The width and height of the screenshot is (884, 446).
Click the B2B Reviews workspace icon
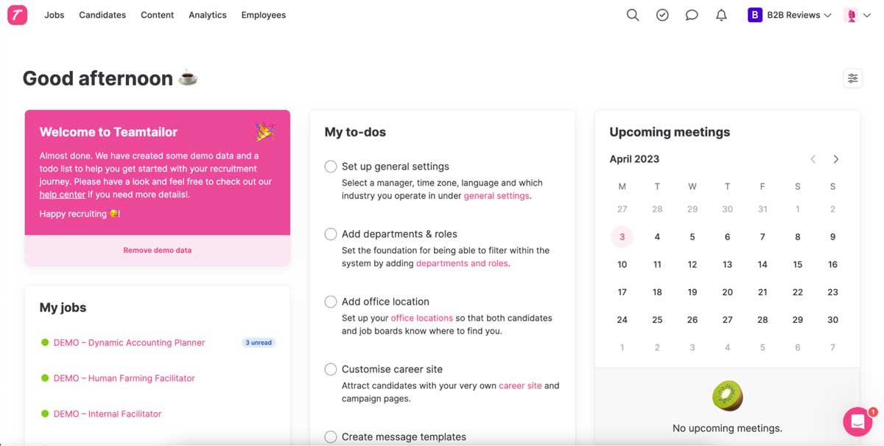[x=754, y=14]
